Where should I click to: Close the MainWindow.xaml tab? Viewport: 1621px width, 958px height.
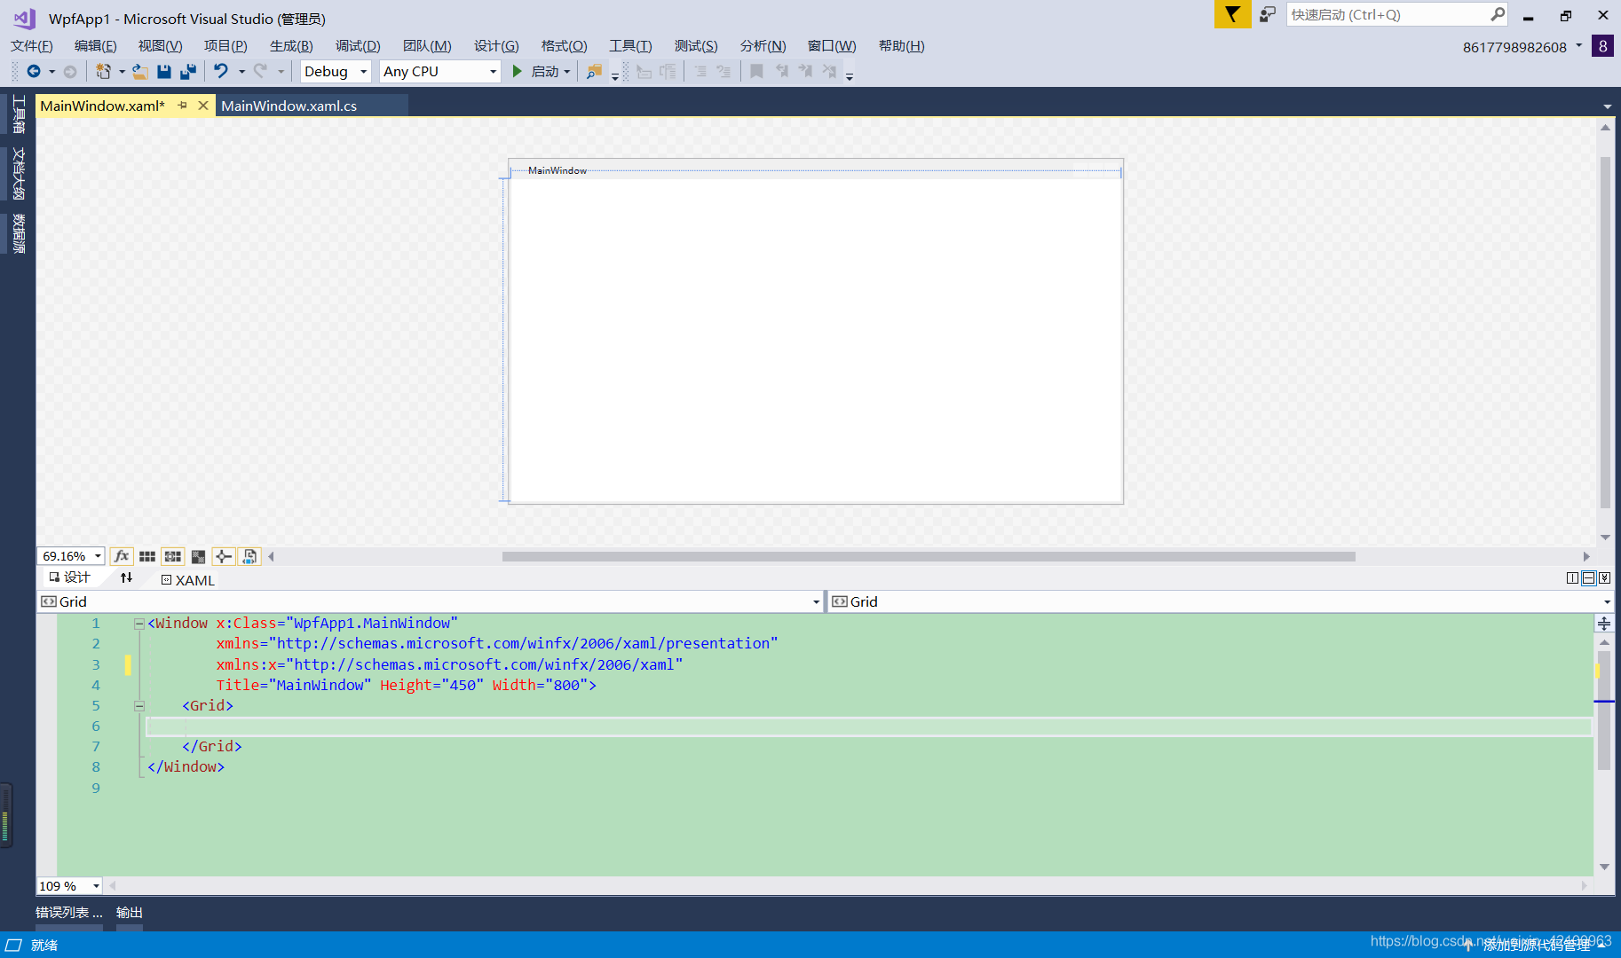[203, 106]
